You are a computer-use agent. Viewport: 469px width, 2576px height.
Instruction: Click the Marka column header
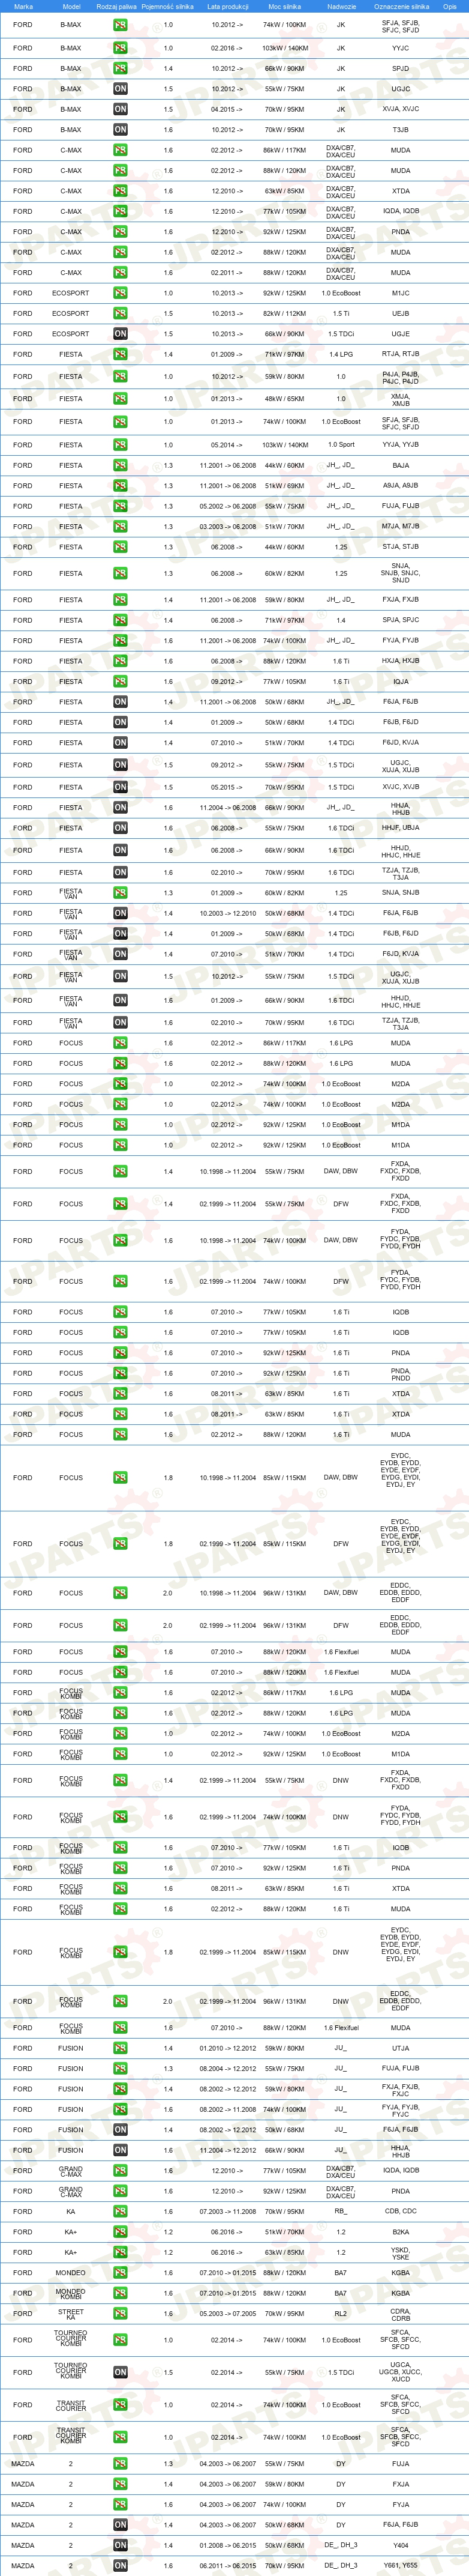(x=23, y=7)
